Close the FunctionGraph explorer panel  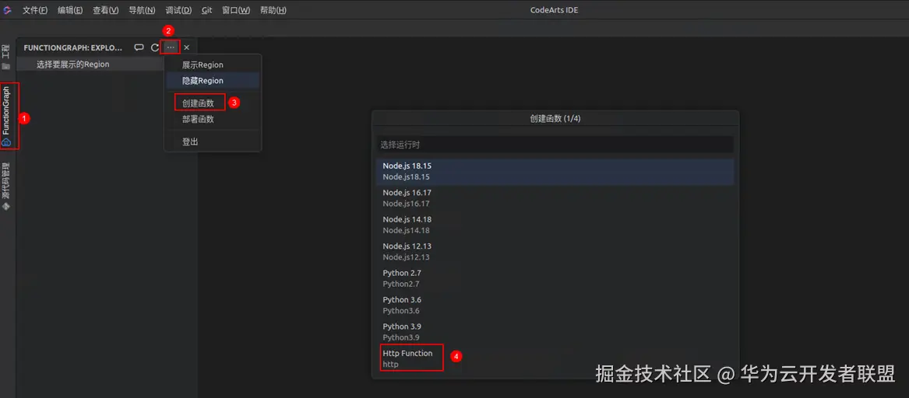(187, 47)
